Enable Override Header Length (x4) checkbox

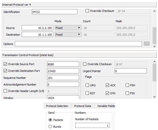pos(5,91)
